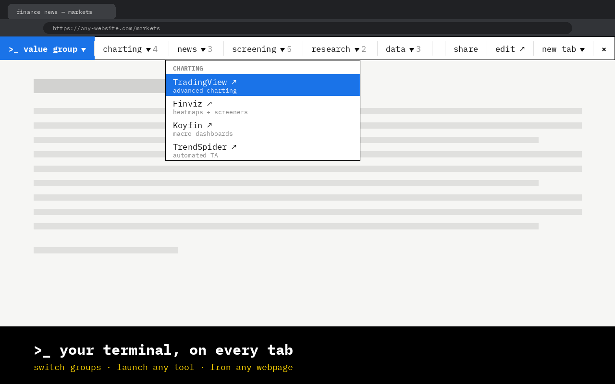Click the 'your terminal, on every tab' headline
615x384 pixels.
pyautogui.click(x=163, y=350)
